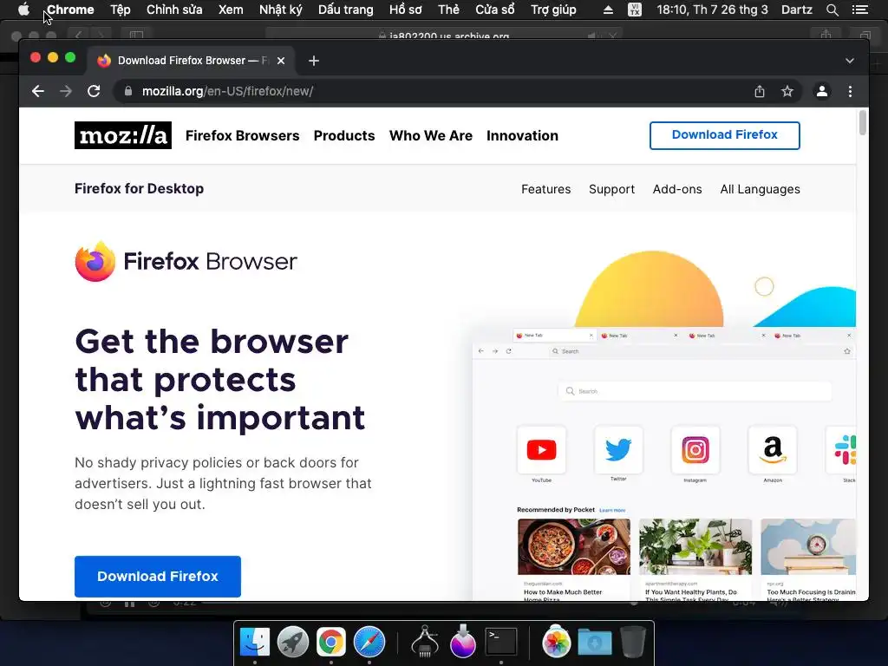Go back using Chrome's back arrow
This screenshot has width=888, height=666.
tap(38, 91)
